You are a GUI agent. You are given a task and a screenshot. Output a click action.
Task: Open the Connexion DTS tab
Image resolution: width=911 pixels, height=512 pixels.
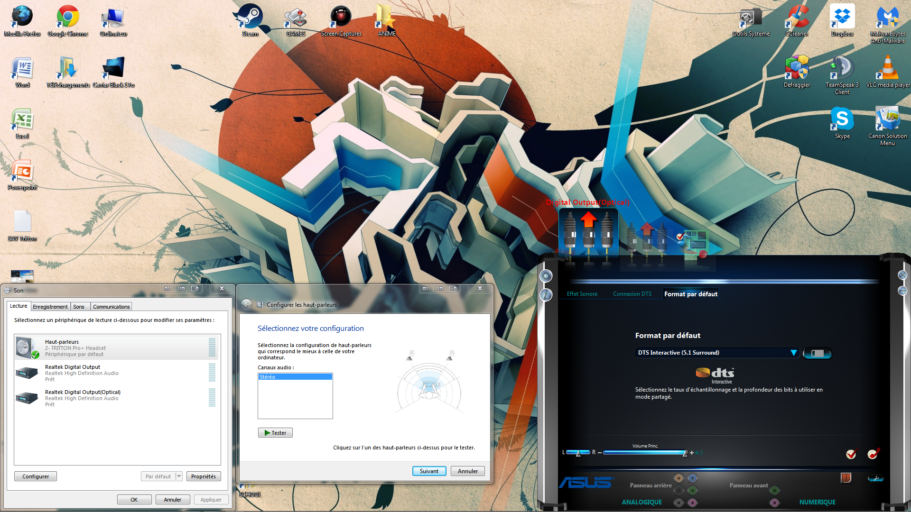[632, 294]
